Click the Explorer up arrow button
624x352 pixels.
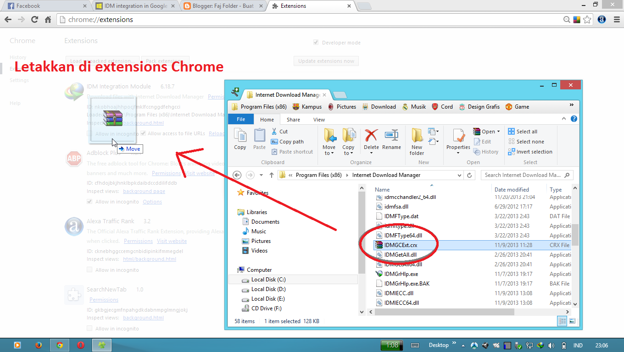[272, 175]
